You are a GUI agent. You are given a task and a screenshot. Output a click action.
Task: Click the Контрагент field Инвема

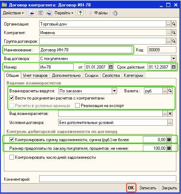[x=103, y=33]
